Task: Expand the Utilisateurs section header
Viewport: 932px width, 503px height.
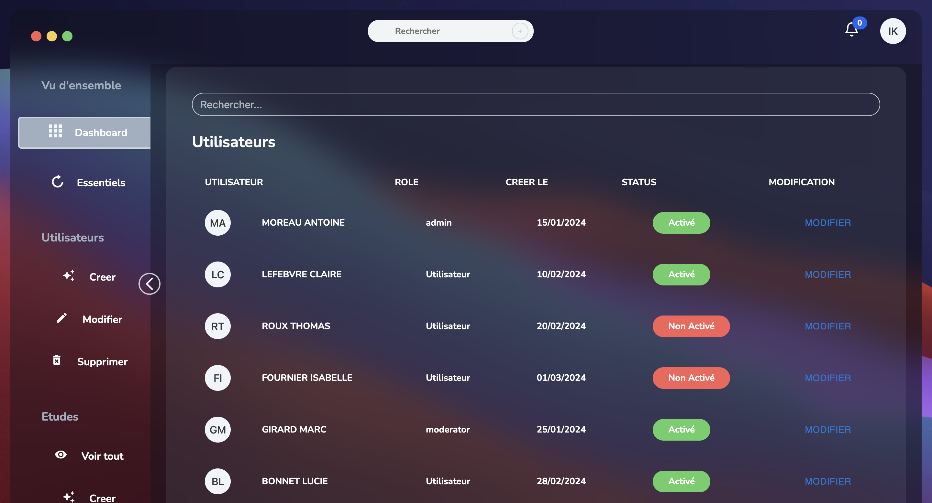Action: pyautogui.click(x=73, y=237)
